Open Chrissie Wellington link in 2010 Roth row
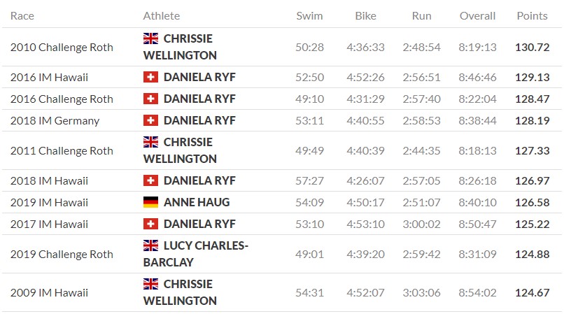The image size is (564, 314). (x=188, y=38)
